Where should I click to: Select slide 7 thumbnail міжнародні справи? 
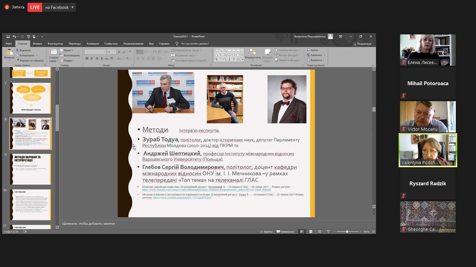pos(31,98)
